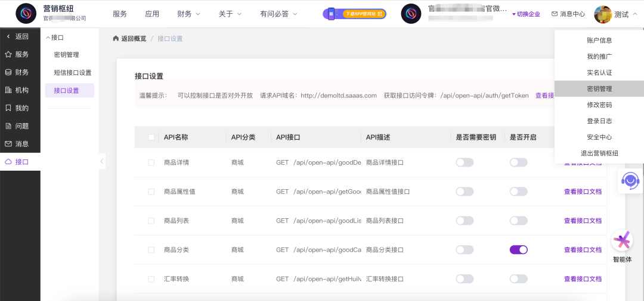Click the 财务 icon in left sidebar

[8, 72]
